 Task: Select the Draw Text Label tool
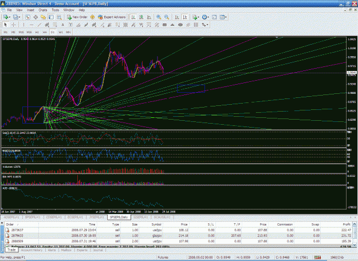point(70,25)
